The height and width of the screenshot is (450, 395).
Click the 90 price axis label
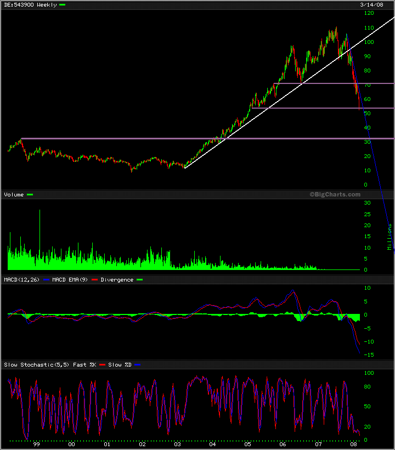coord(367,57)
